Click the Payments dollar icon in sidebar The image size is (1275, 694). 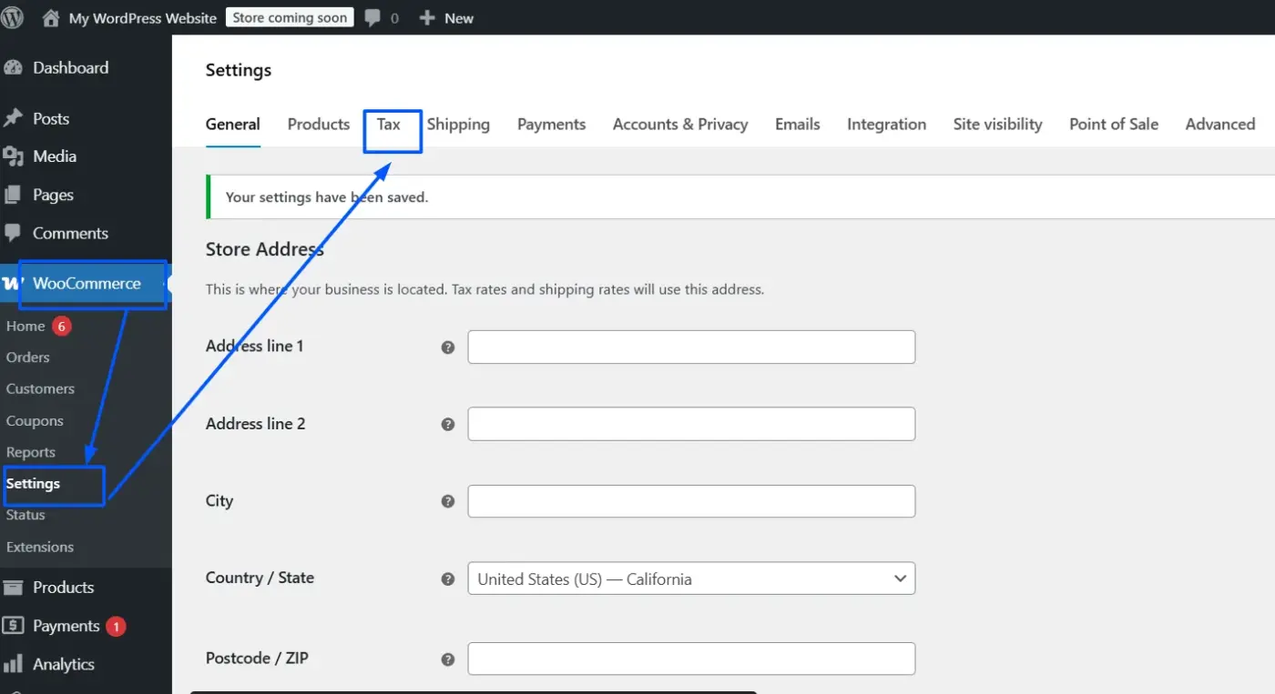13,626
